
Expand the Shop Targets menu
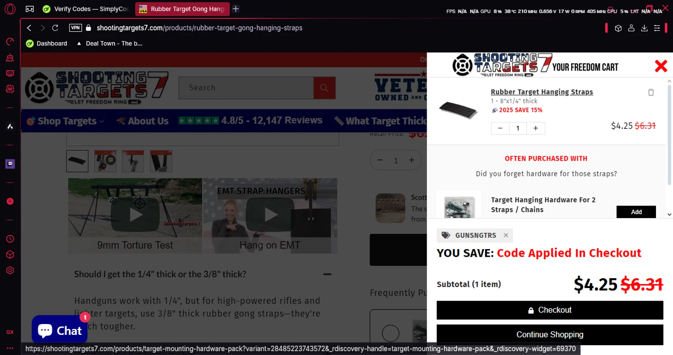pos(65,121)
